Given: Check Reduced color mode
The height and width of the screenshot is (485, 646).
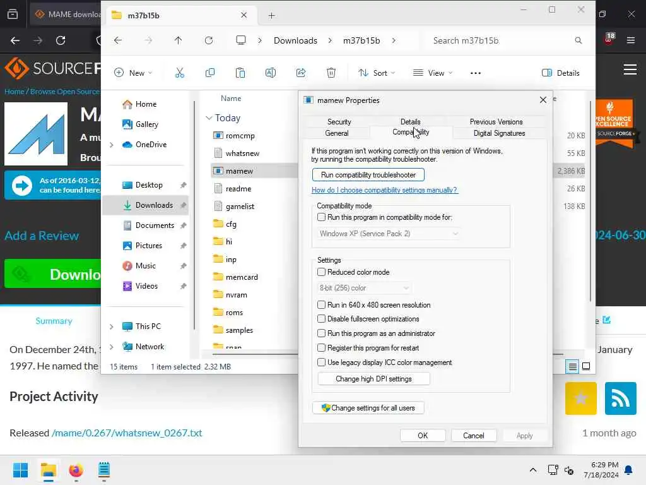Looking at the screenshot, I should 321,272.
